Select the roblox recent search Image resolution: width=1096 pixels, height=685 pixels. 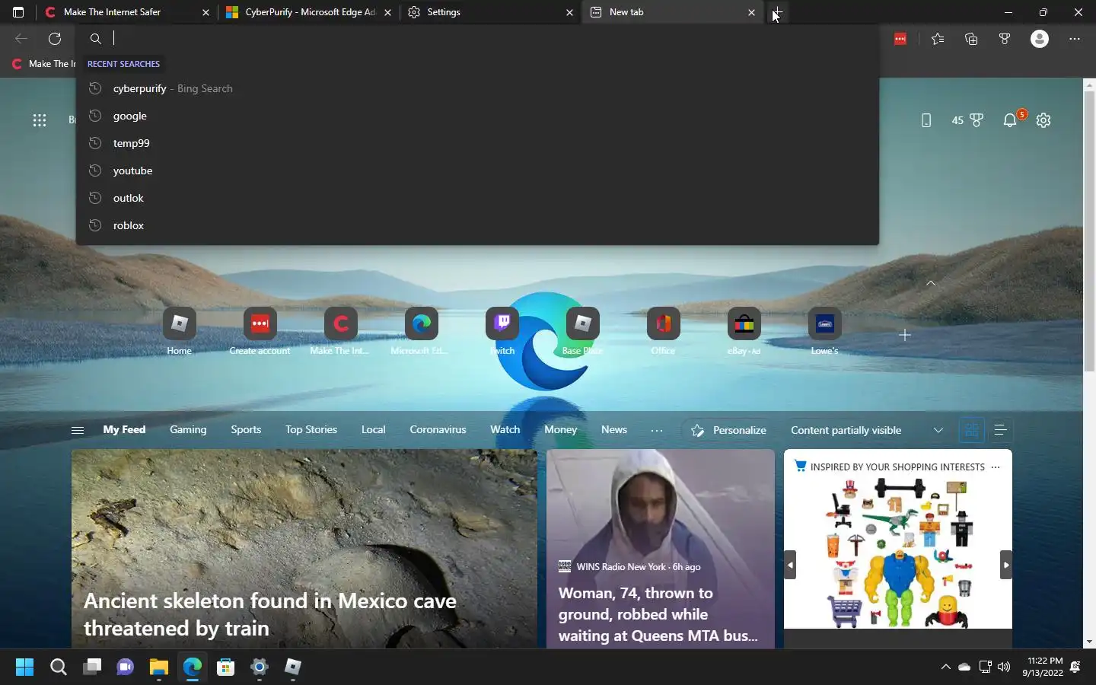477,225
